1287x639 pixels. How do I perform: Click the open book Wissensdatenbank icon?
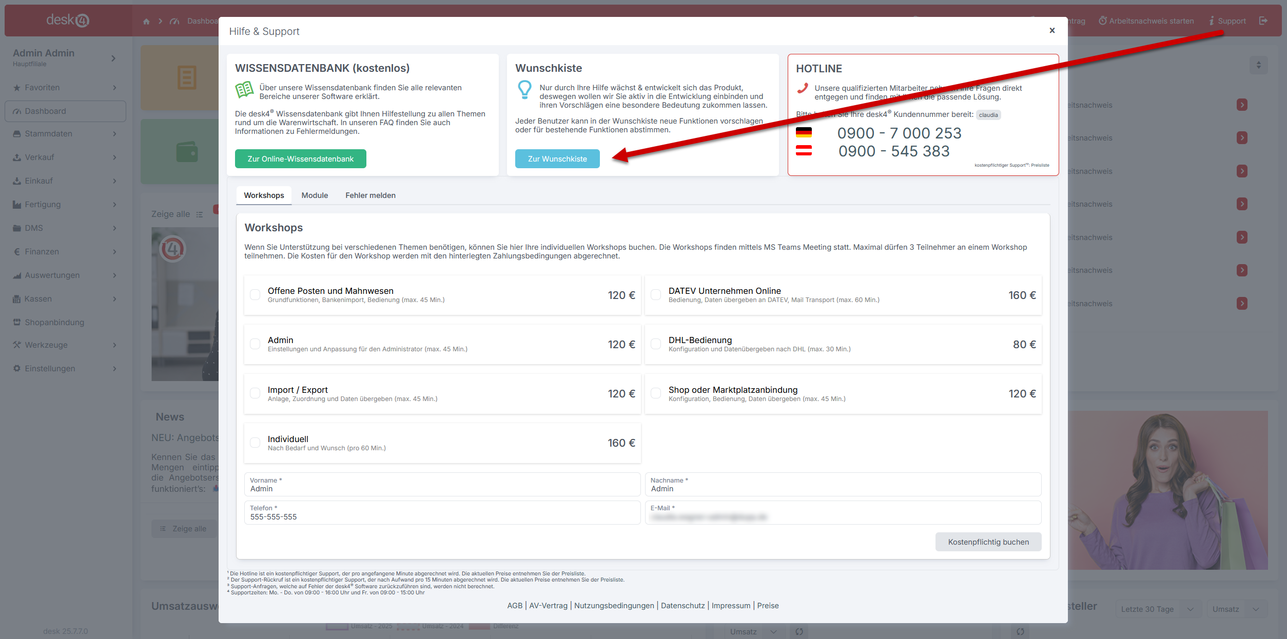[x=244, y=90]
